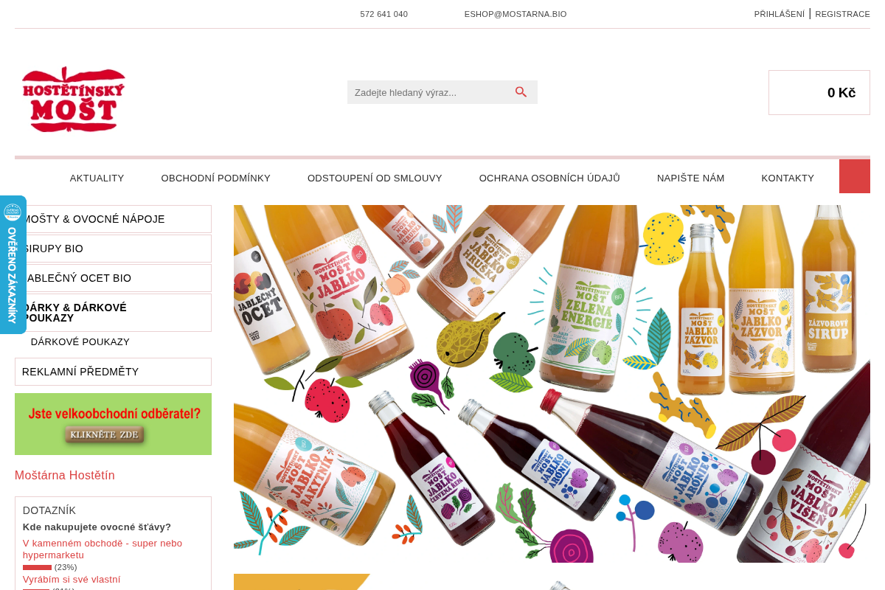The width and height of the screenshot is (885, 590).
Task: Open the Aktuality menu item
Action: tap(97, 178)
